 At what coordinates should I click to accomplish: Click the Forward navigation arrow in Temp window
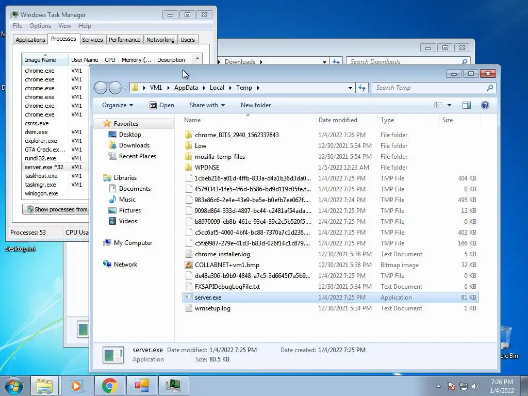pyautogui.click(x=115, y=88)
